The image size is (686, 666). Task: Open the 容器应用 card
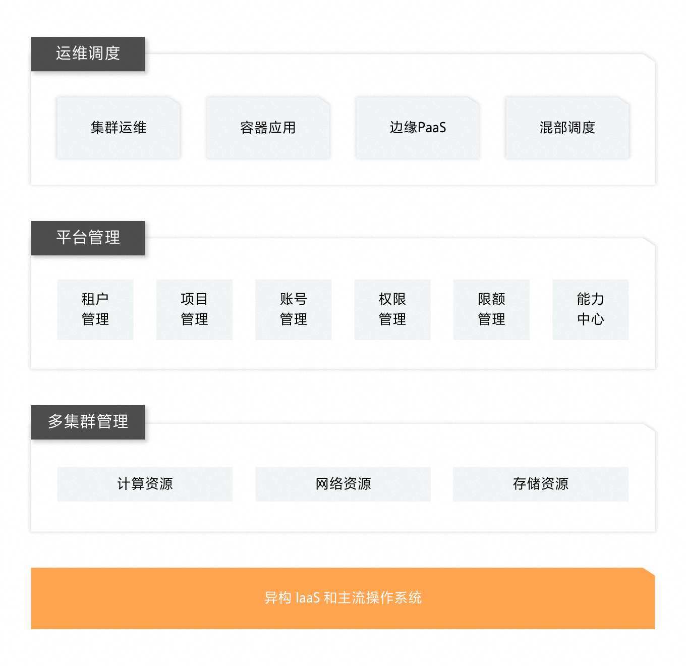point(268,128)
